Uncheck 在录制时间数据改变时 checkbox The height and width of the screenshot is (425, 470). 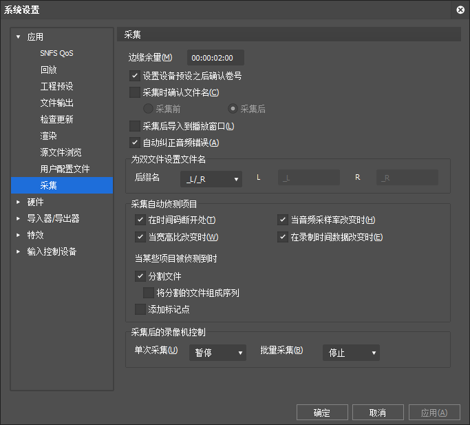tap(283, 237)
